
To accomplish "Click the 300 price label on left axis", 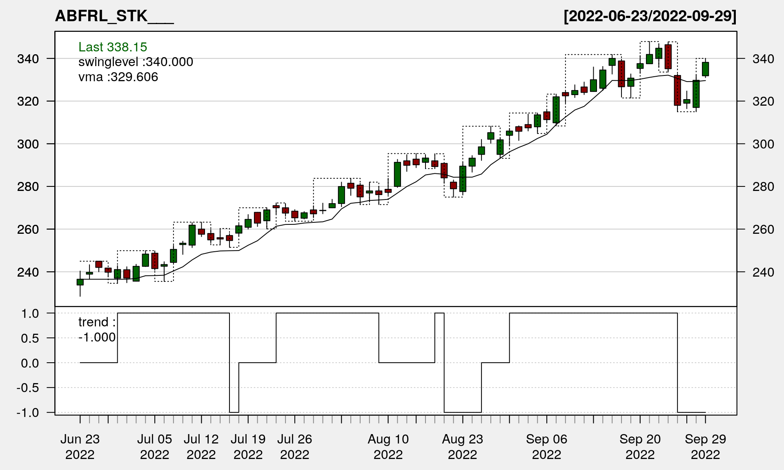I will tap(28, 144).
